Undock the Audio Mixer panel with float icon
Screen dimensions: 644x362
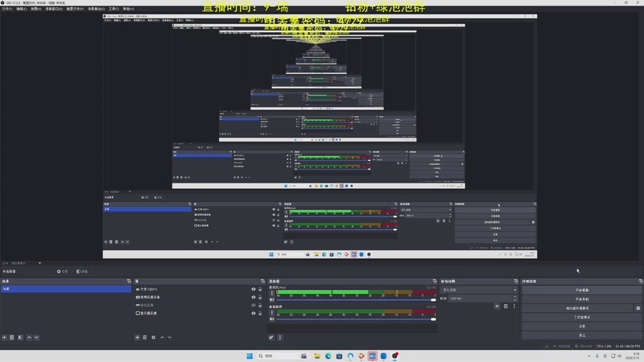[x=435, y=281]
